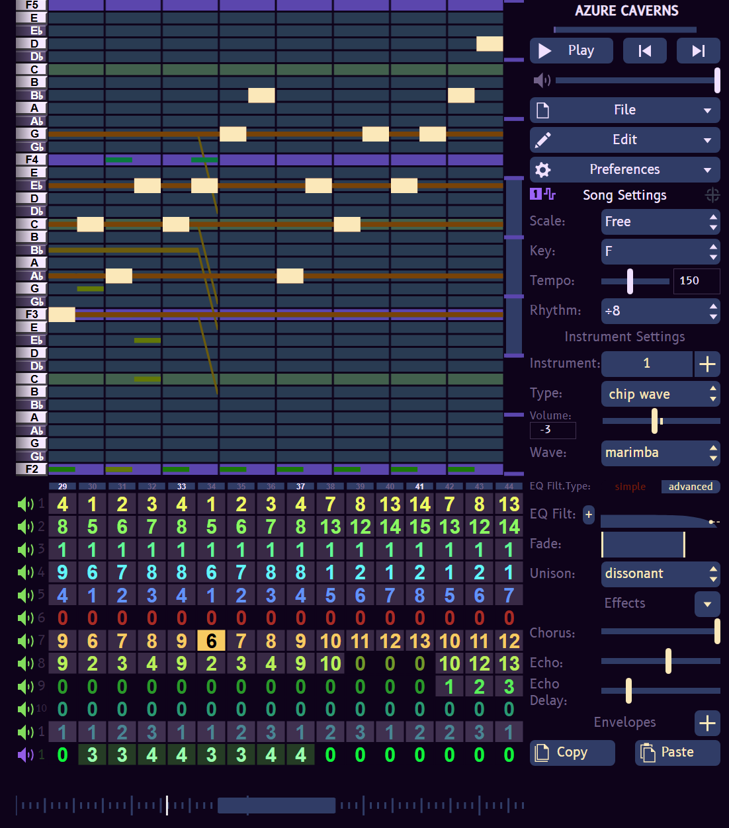The width and height of the screenshot is (729, 828).
Task: Mute channel 2 speaker icon
Action: [25, 527]
